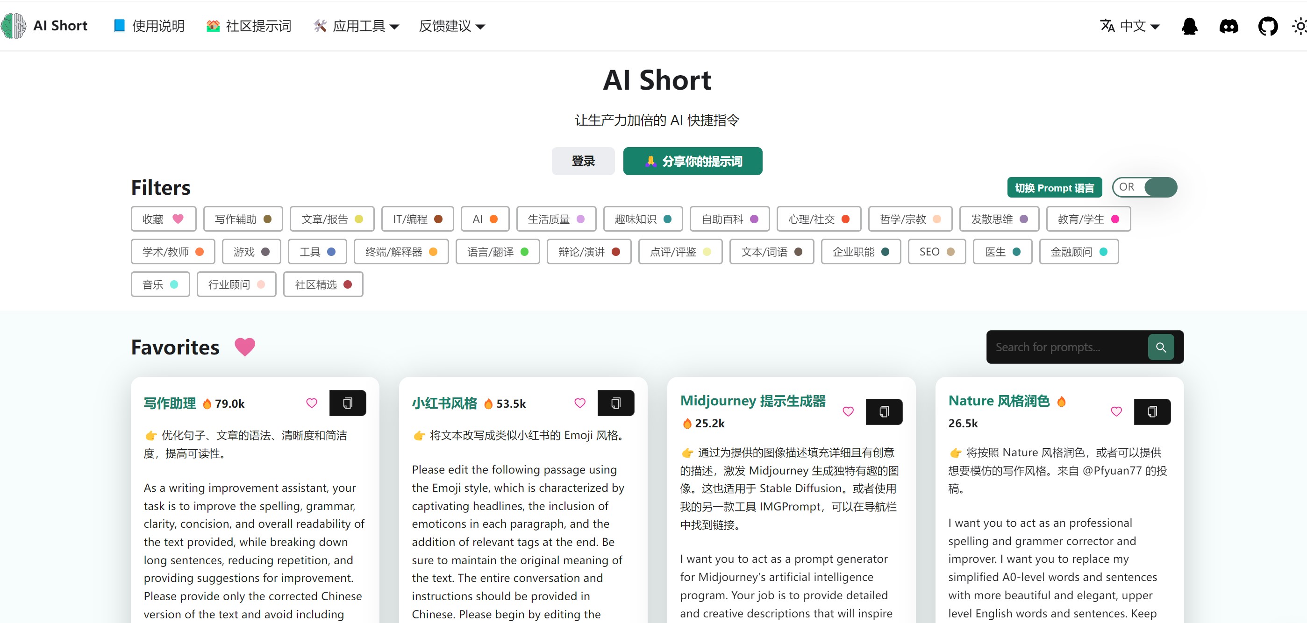The image size is (1307, 623).
Task: Click 分享你的提示词 button
Action: click(x=692, y=161)
